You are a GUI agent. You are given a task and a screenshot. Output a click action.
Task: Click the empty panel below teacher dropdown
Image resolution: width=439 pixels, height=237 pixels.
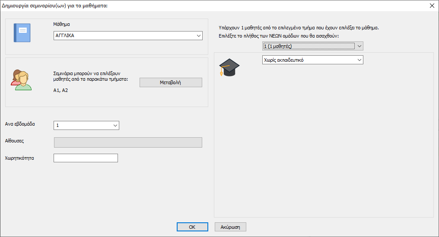pyautogui.click(x=324, y=142)
